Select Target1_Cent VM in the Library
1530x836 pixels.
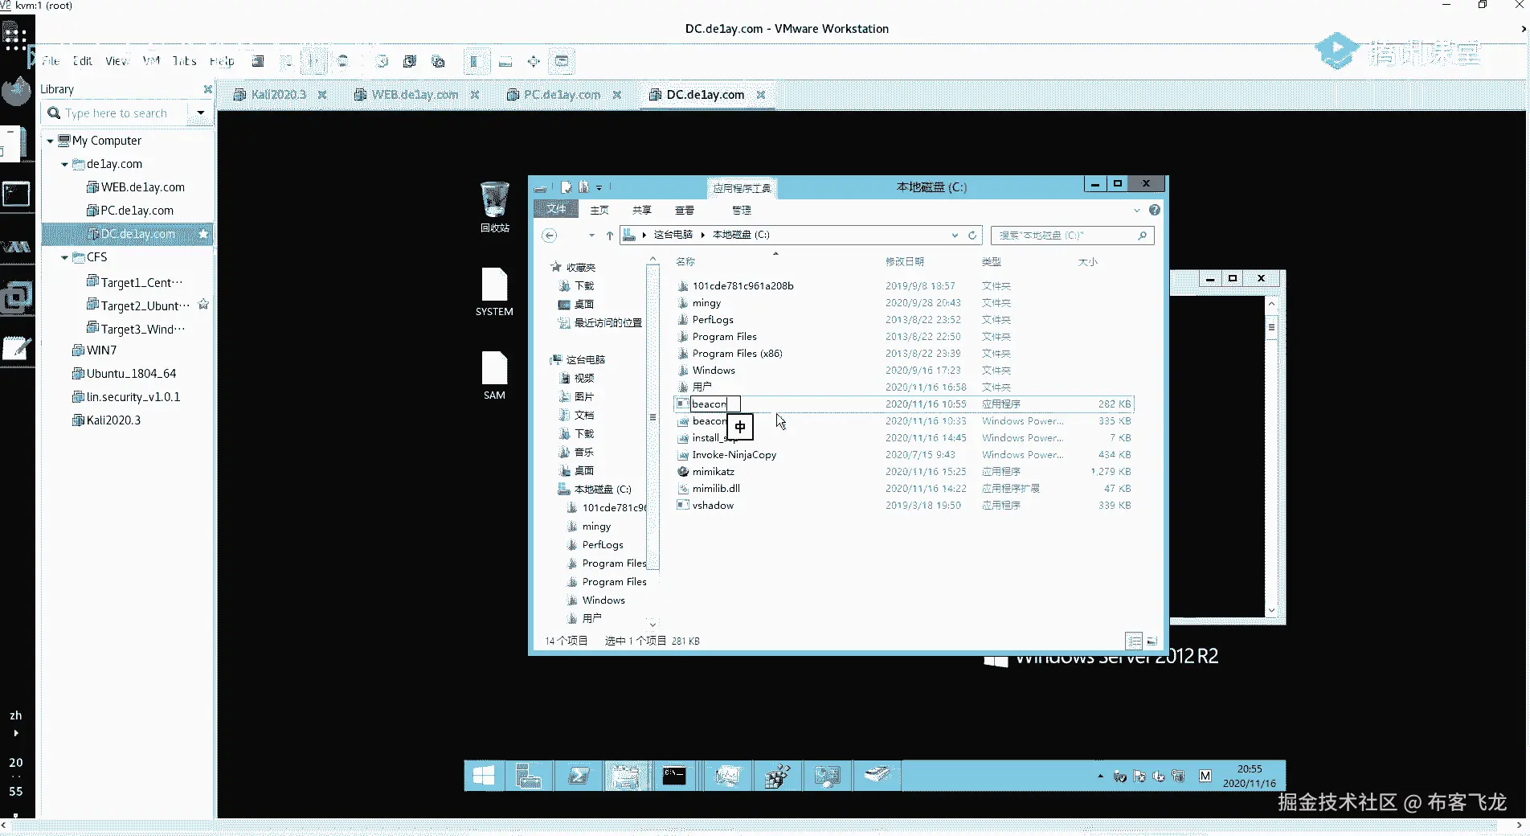point(134,282)
